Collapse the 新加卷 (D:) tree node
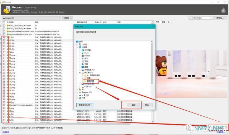 [80, 72]
